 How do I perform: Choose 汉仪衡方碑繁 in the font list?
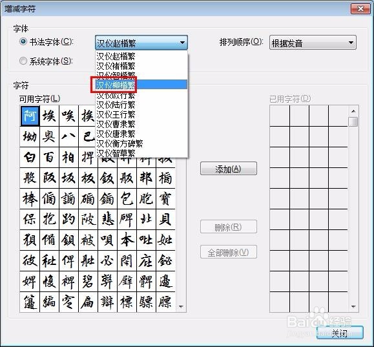(x=141, y=143)
